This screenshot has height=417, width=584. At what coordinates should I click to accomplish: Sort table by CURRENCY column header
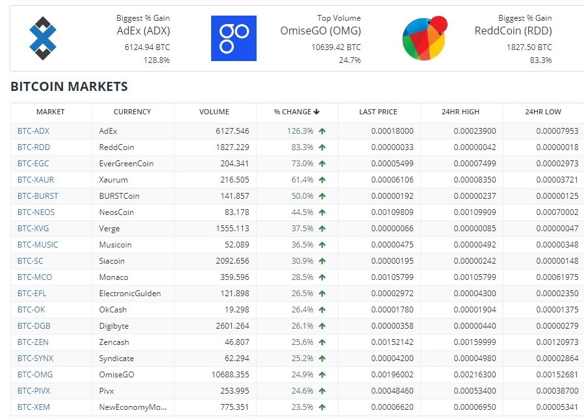(133, 112)
